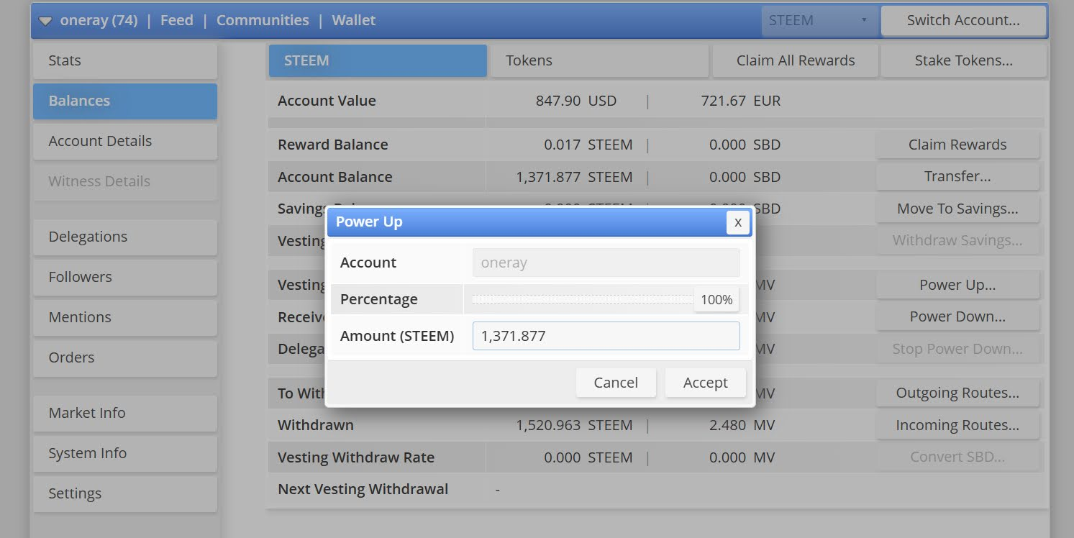Open the STEEM chain dropdown
Viewport: 1074px width, 538px height.
click(x=819, y=21)
